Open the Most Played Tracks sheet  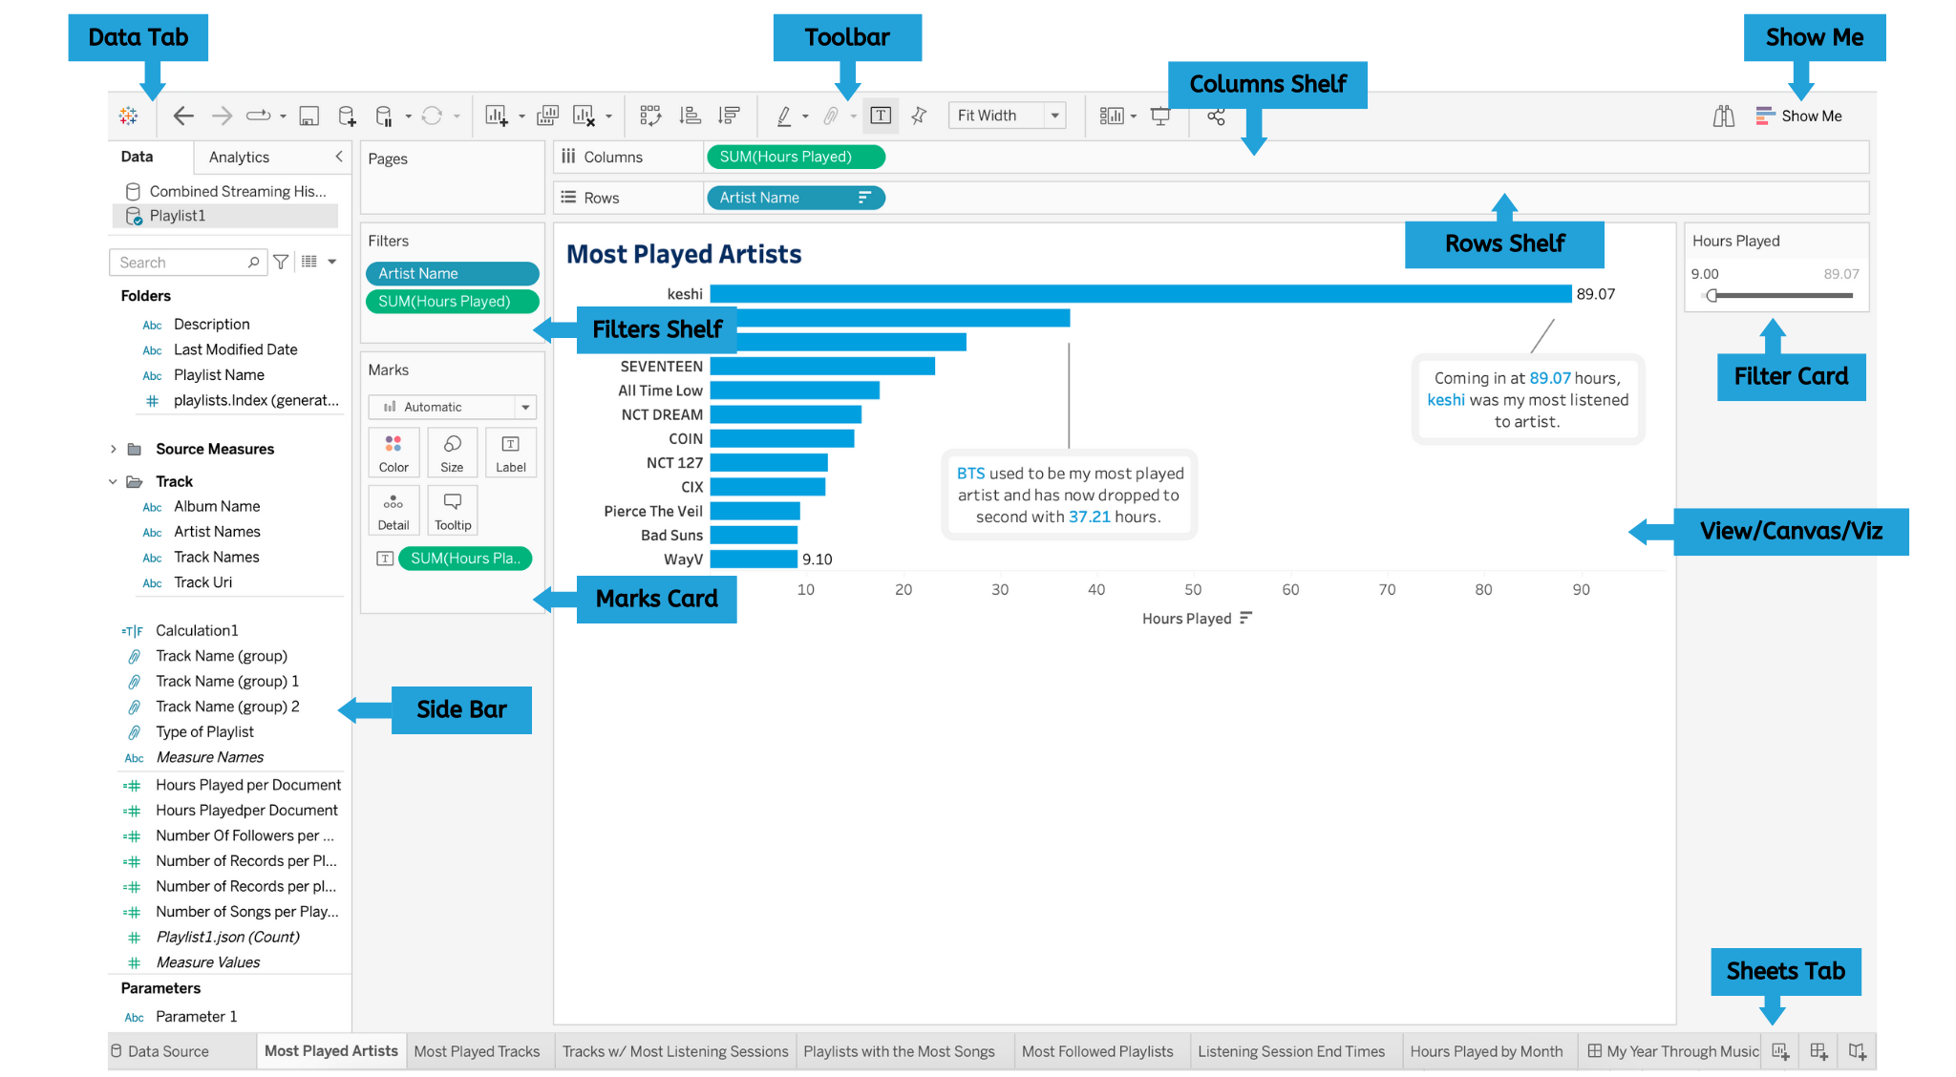coord(478,1050)
